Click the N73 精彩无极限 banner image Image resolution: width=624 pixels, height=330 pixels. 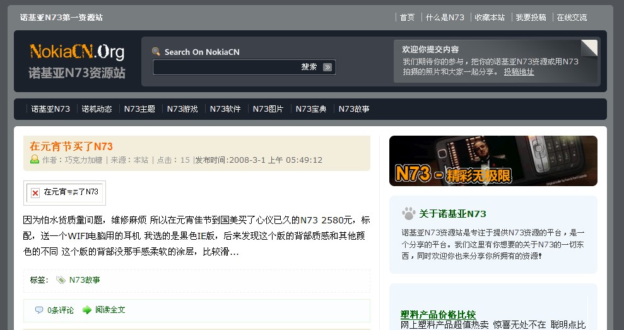[493, 161]
